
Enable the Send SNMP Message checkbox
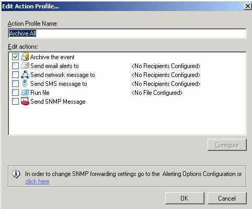[x=15, y=102]
